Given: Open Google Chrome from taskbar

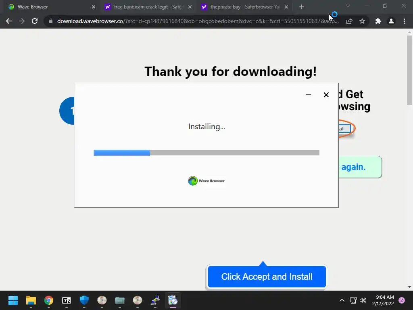Looking at the screenshot, I should click(49, 300).
